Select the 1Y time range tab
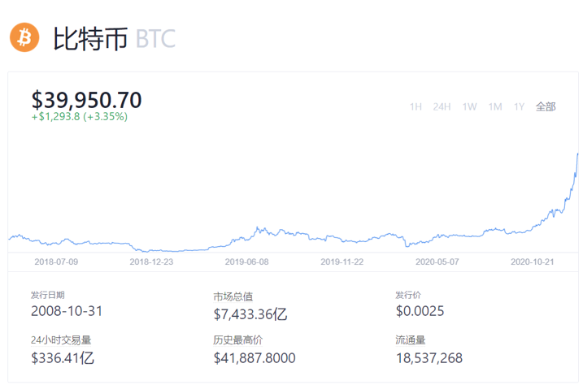 519,107
